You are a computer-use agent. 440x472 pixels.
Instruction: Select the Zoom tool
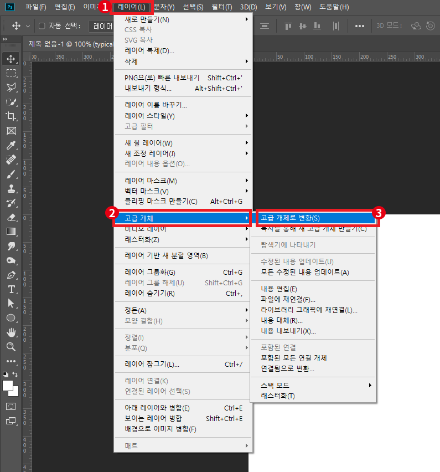11,347
